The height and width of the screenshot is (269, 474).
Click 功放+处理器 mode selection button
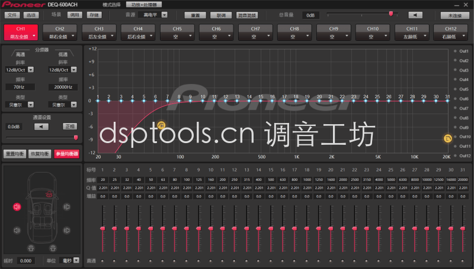pyautogui.click(x=144, y=5)
